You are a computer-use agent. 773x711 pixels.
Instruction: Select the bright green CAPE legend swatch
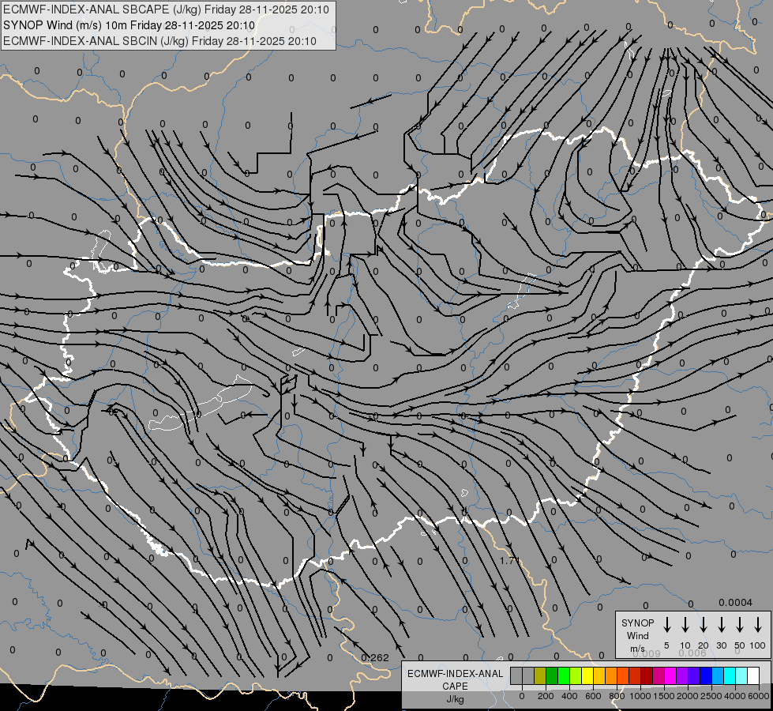tap(564, 675)
